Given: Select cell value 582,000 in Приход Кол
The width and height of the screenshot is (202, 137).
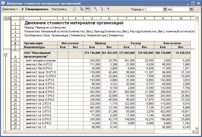Looking at the screenshot, I should [x=92, y=92].
